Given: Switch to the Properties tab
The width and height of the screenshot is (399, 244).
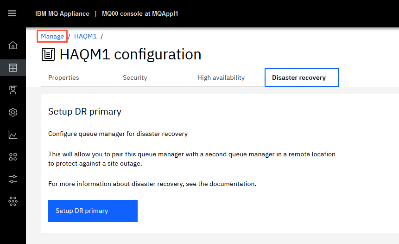Looking at the screenshot, I should pos(77,77).
